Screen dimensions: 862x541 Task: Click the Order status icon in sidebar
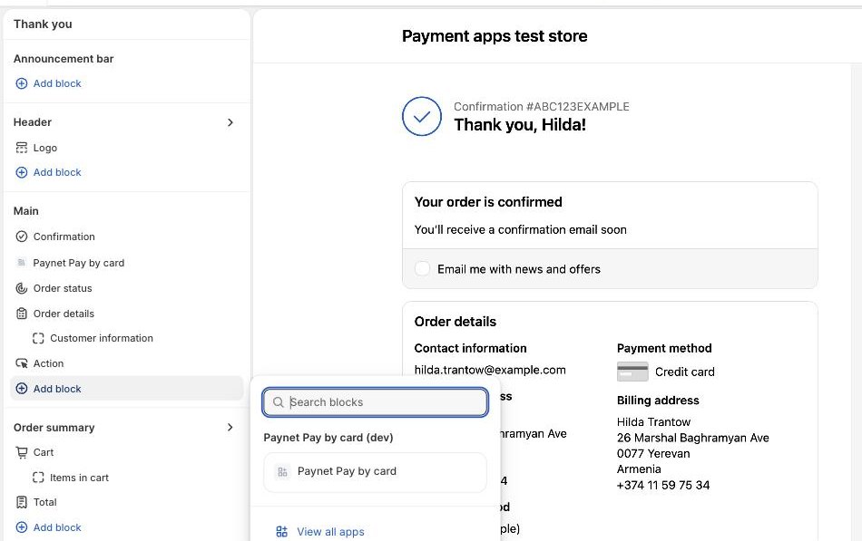[22, 288]
